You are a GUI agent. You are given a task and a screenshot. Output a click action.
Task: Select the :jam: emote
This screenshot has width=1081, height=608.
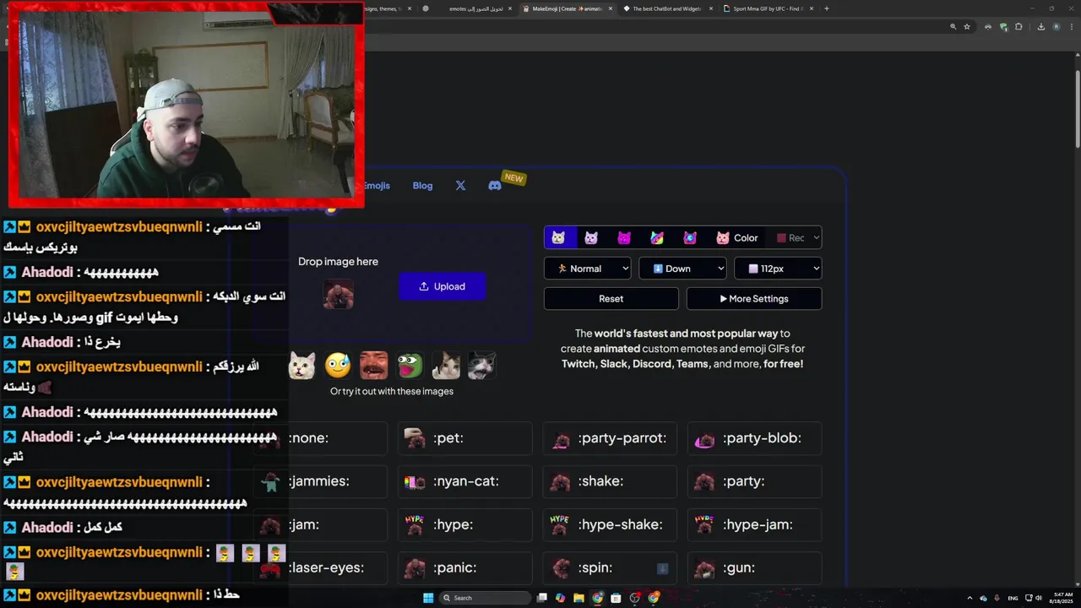point(321,525)
